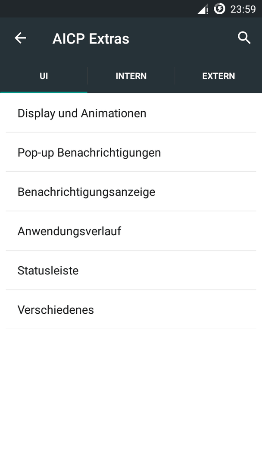This screenshot has width=262, height=466.
Task: Tap the teal indicator under UI tab
Action: point(44,92)
